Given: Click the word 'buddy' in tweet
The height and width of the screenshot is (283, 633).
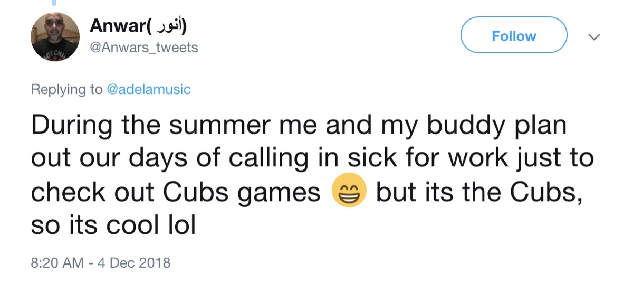Looking at the screenshot, I should [x=449, y=126].
